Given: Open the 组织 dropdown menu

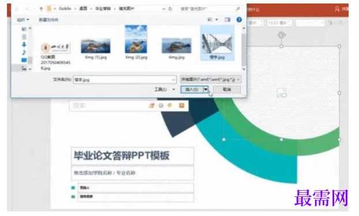Looking at the screenshot, I should (x=23, y=20).
